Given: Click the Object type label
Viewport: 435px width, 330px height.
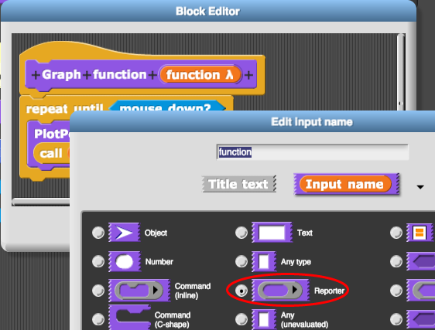Looking at the screenshot, I should (x=156, y=233).
